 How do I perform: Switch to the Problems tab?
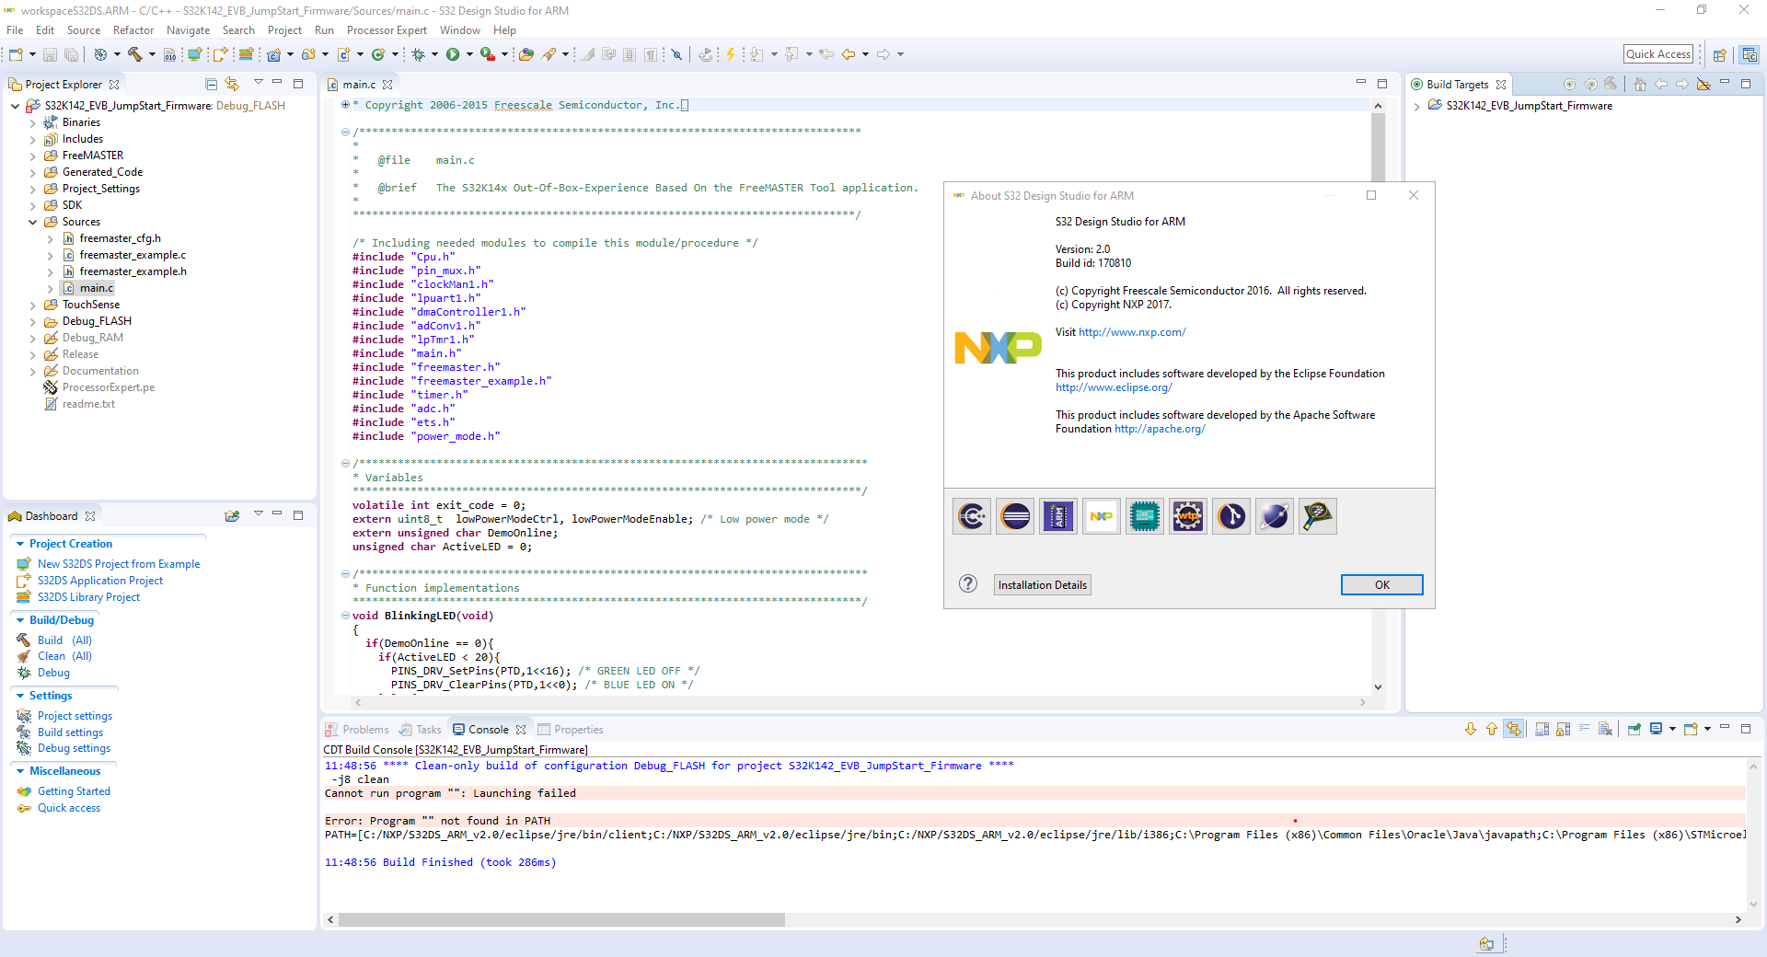[x=357, y=730]
